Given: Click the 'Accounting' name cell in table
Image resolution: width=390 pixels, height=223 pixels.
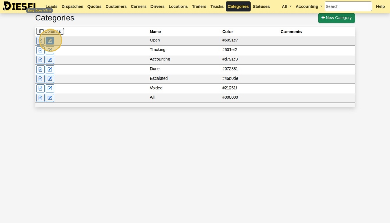Looking at the screenshot, I should pos(160,59).
